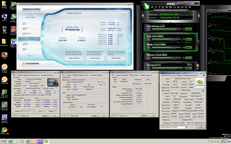The image size is (231, 144).
Task: Select the Recycle Bin desktop icon
Action: 4,30
